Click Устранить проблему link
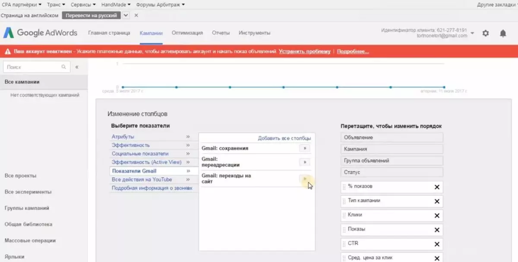This screenshot has width=518, height=262. [305, 52]
